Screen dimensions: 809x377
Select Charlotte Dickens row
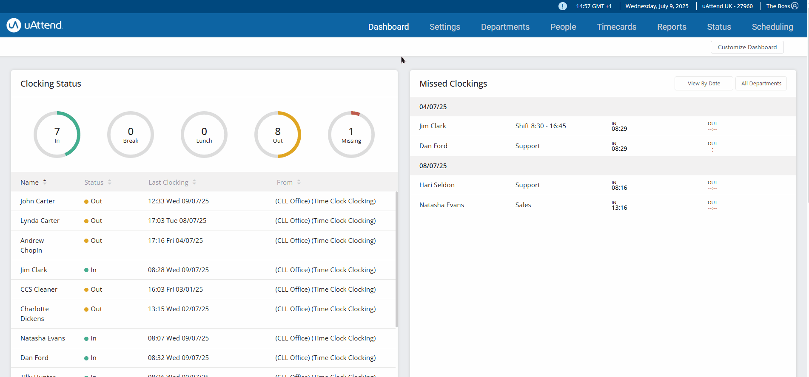(203, 314)
